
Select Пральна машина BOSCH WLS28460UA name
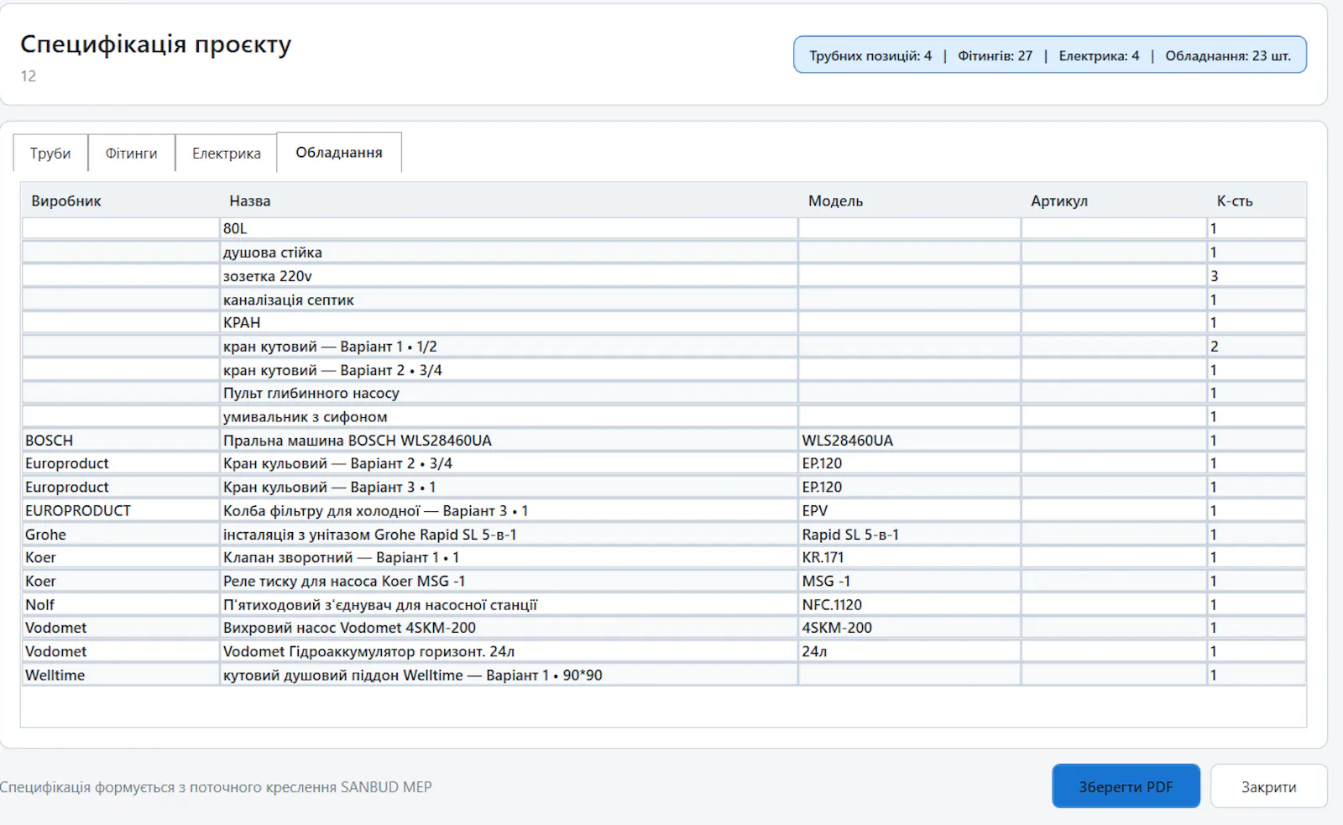click(509, 440)
